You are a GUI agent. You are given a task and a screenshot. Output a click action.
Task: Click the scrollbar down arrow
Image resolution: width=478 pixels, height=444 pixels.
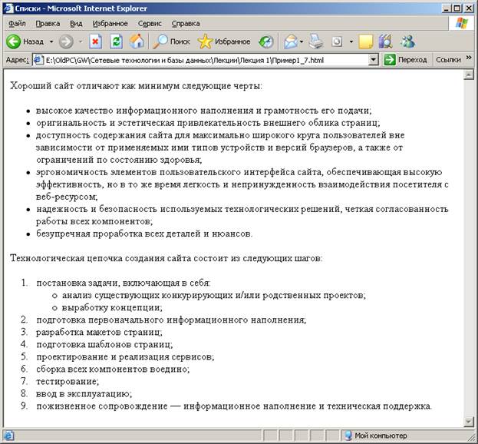click(468, 422)
